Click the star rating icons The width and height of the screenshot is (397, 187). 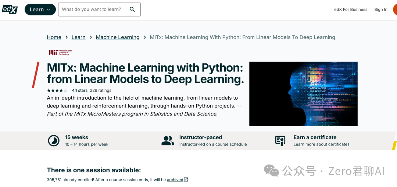[57, 90]
